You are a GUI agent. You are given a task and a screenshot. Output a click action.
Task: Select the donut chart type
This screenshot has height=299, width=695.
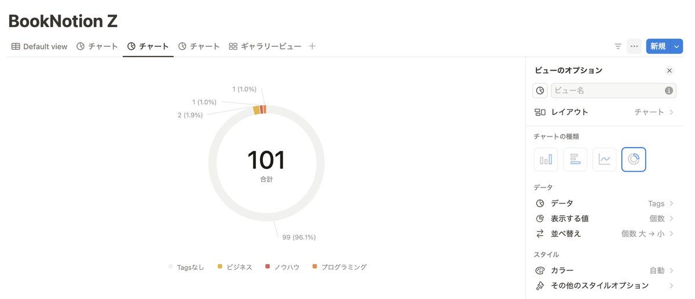634,160
